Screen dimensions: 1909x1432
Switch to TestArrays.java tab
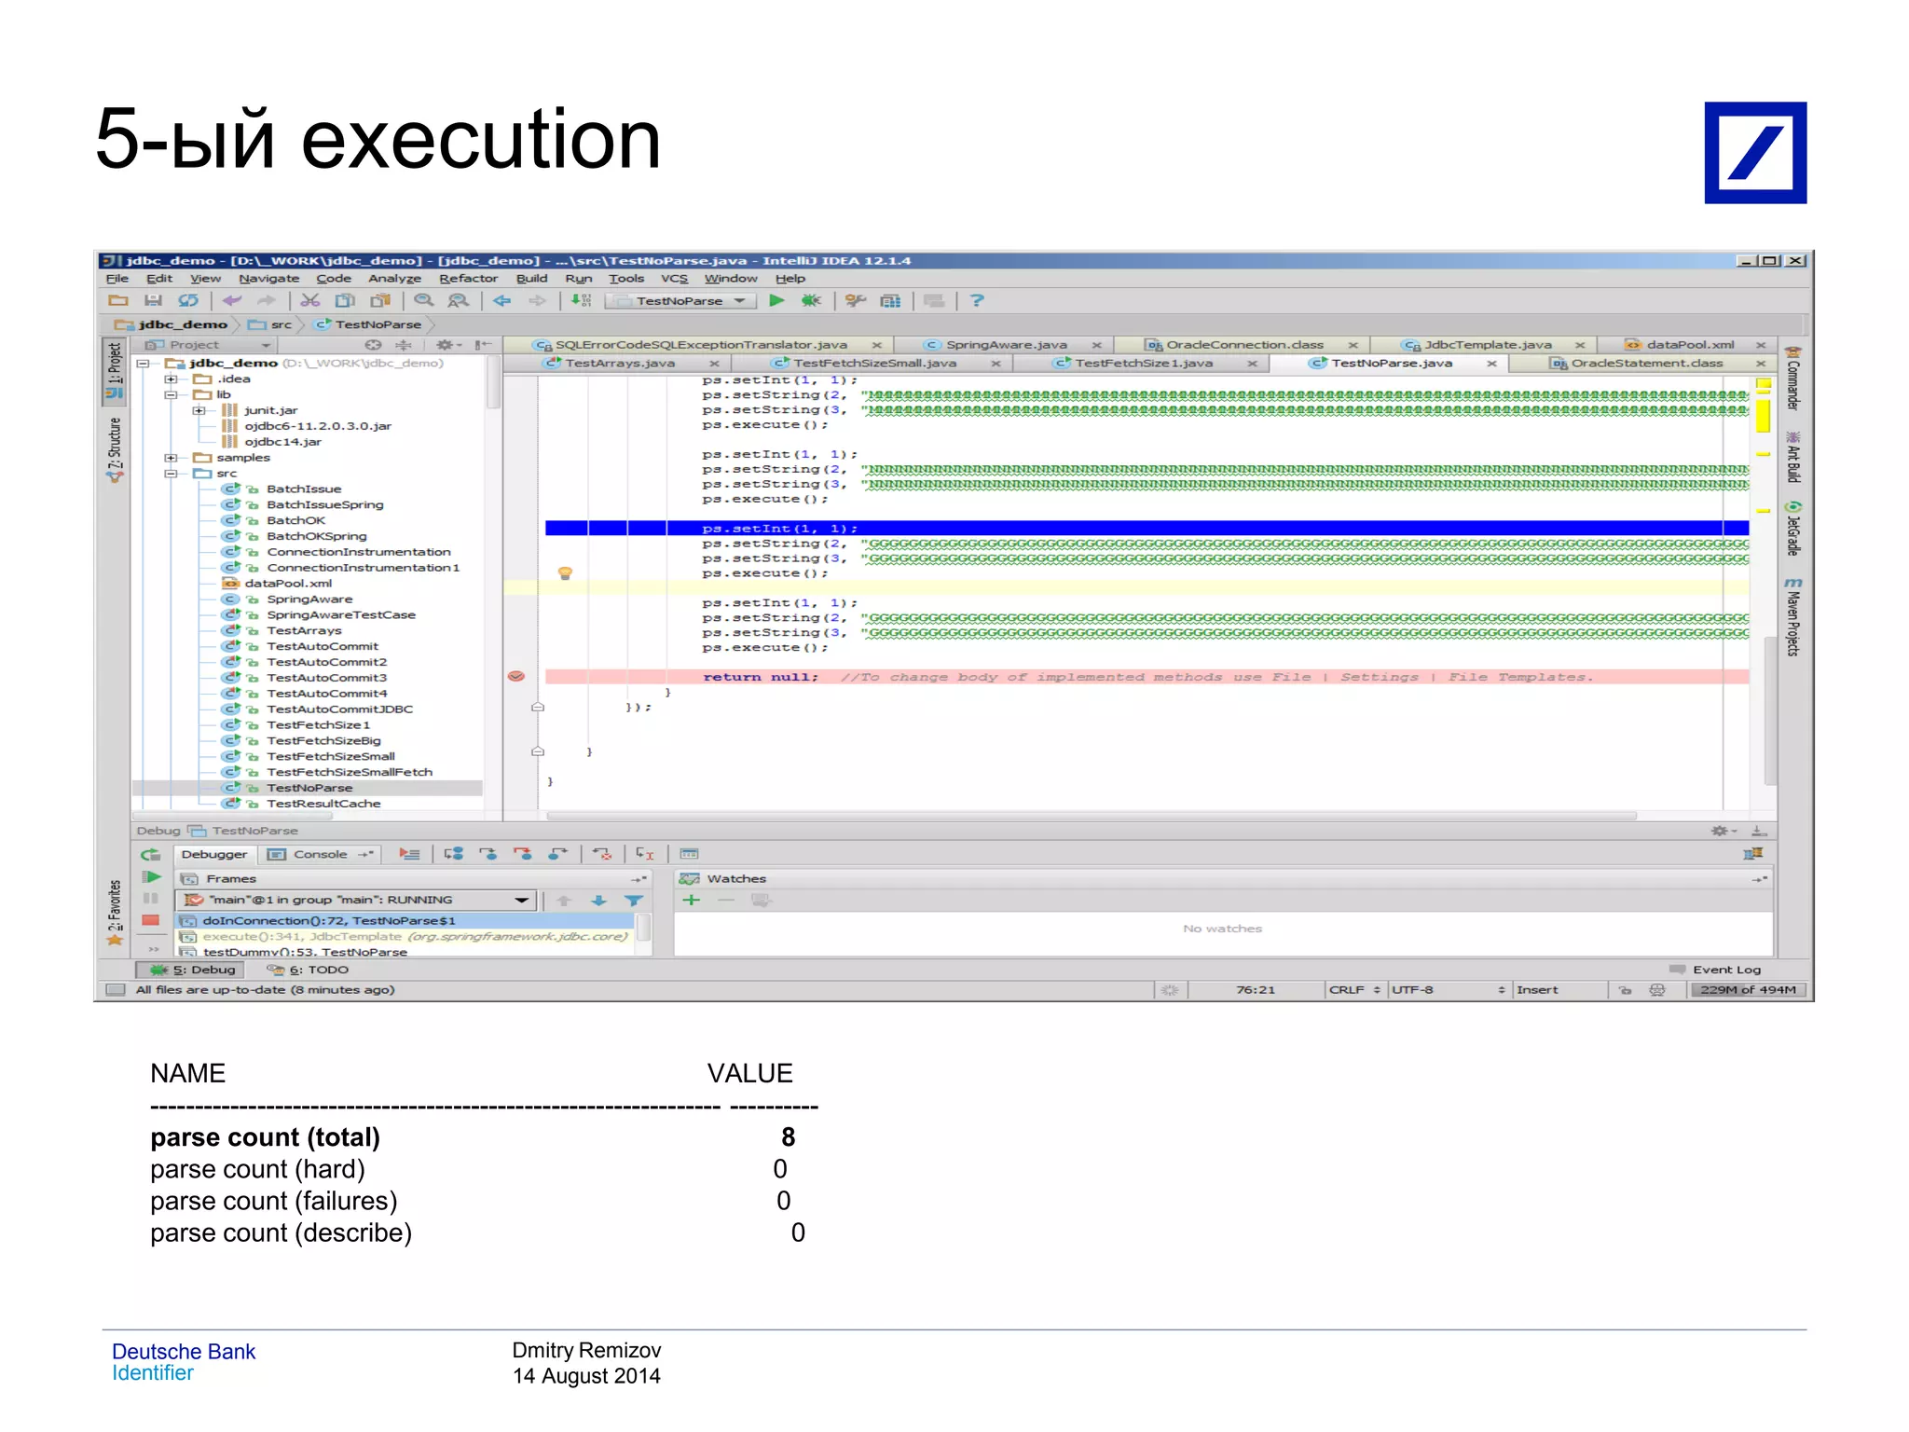[x=619, y=364]
